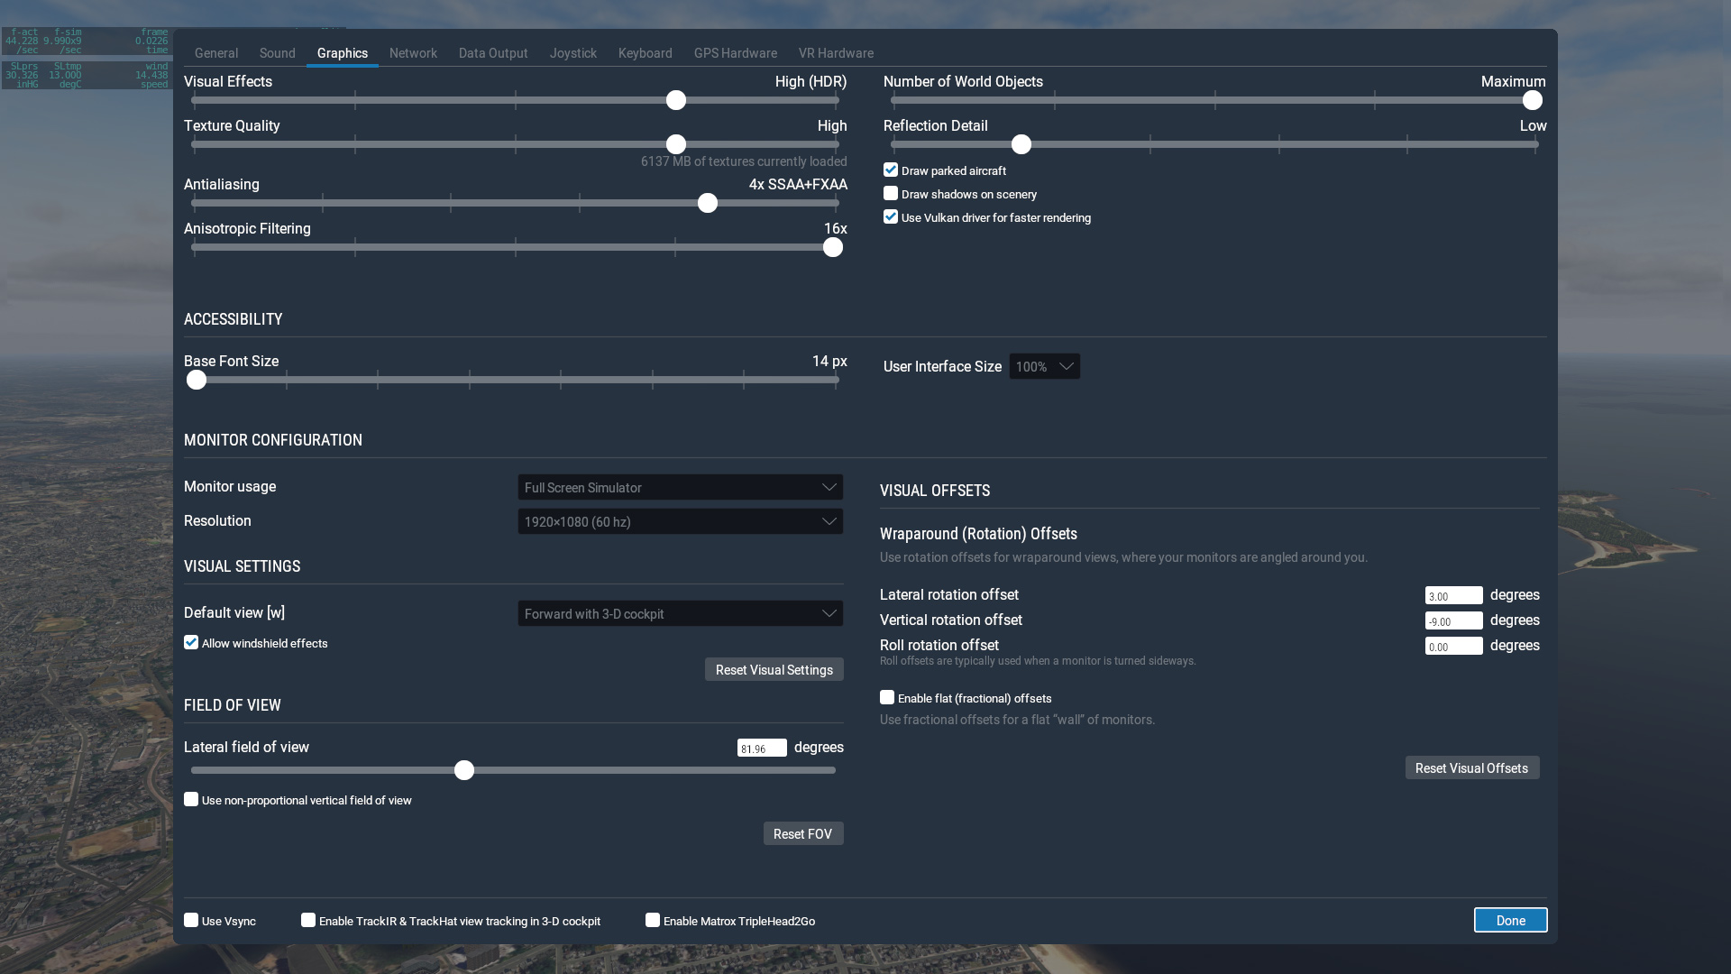Image resolution: width=1731 pixels, height=974 pixels.
Task: Click the Done button
Action: (x=1510, y=920)
